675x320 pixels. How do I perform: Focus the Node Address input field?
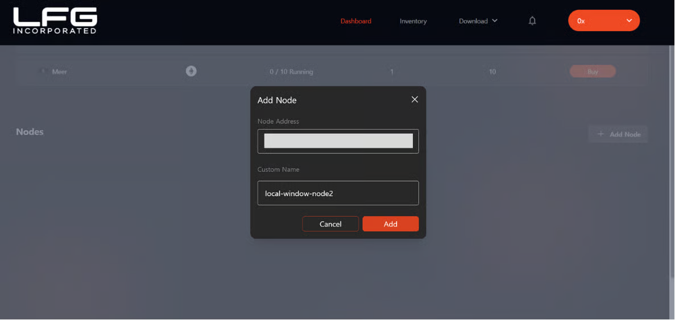pos(338,142)
